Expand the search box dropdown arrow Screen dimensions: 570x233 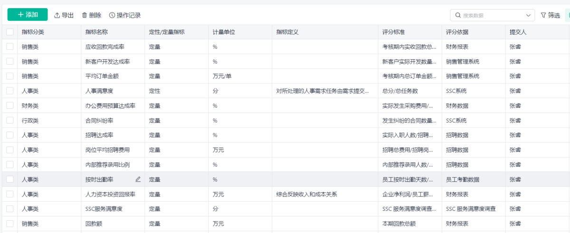[528, 15]
